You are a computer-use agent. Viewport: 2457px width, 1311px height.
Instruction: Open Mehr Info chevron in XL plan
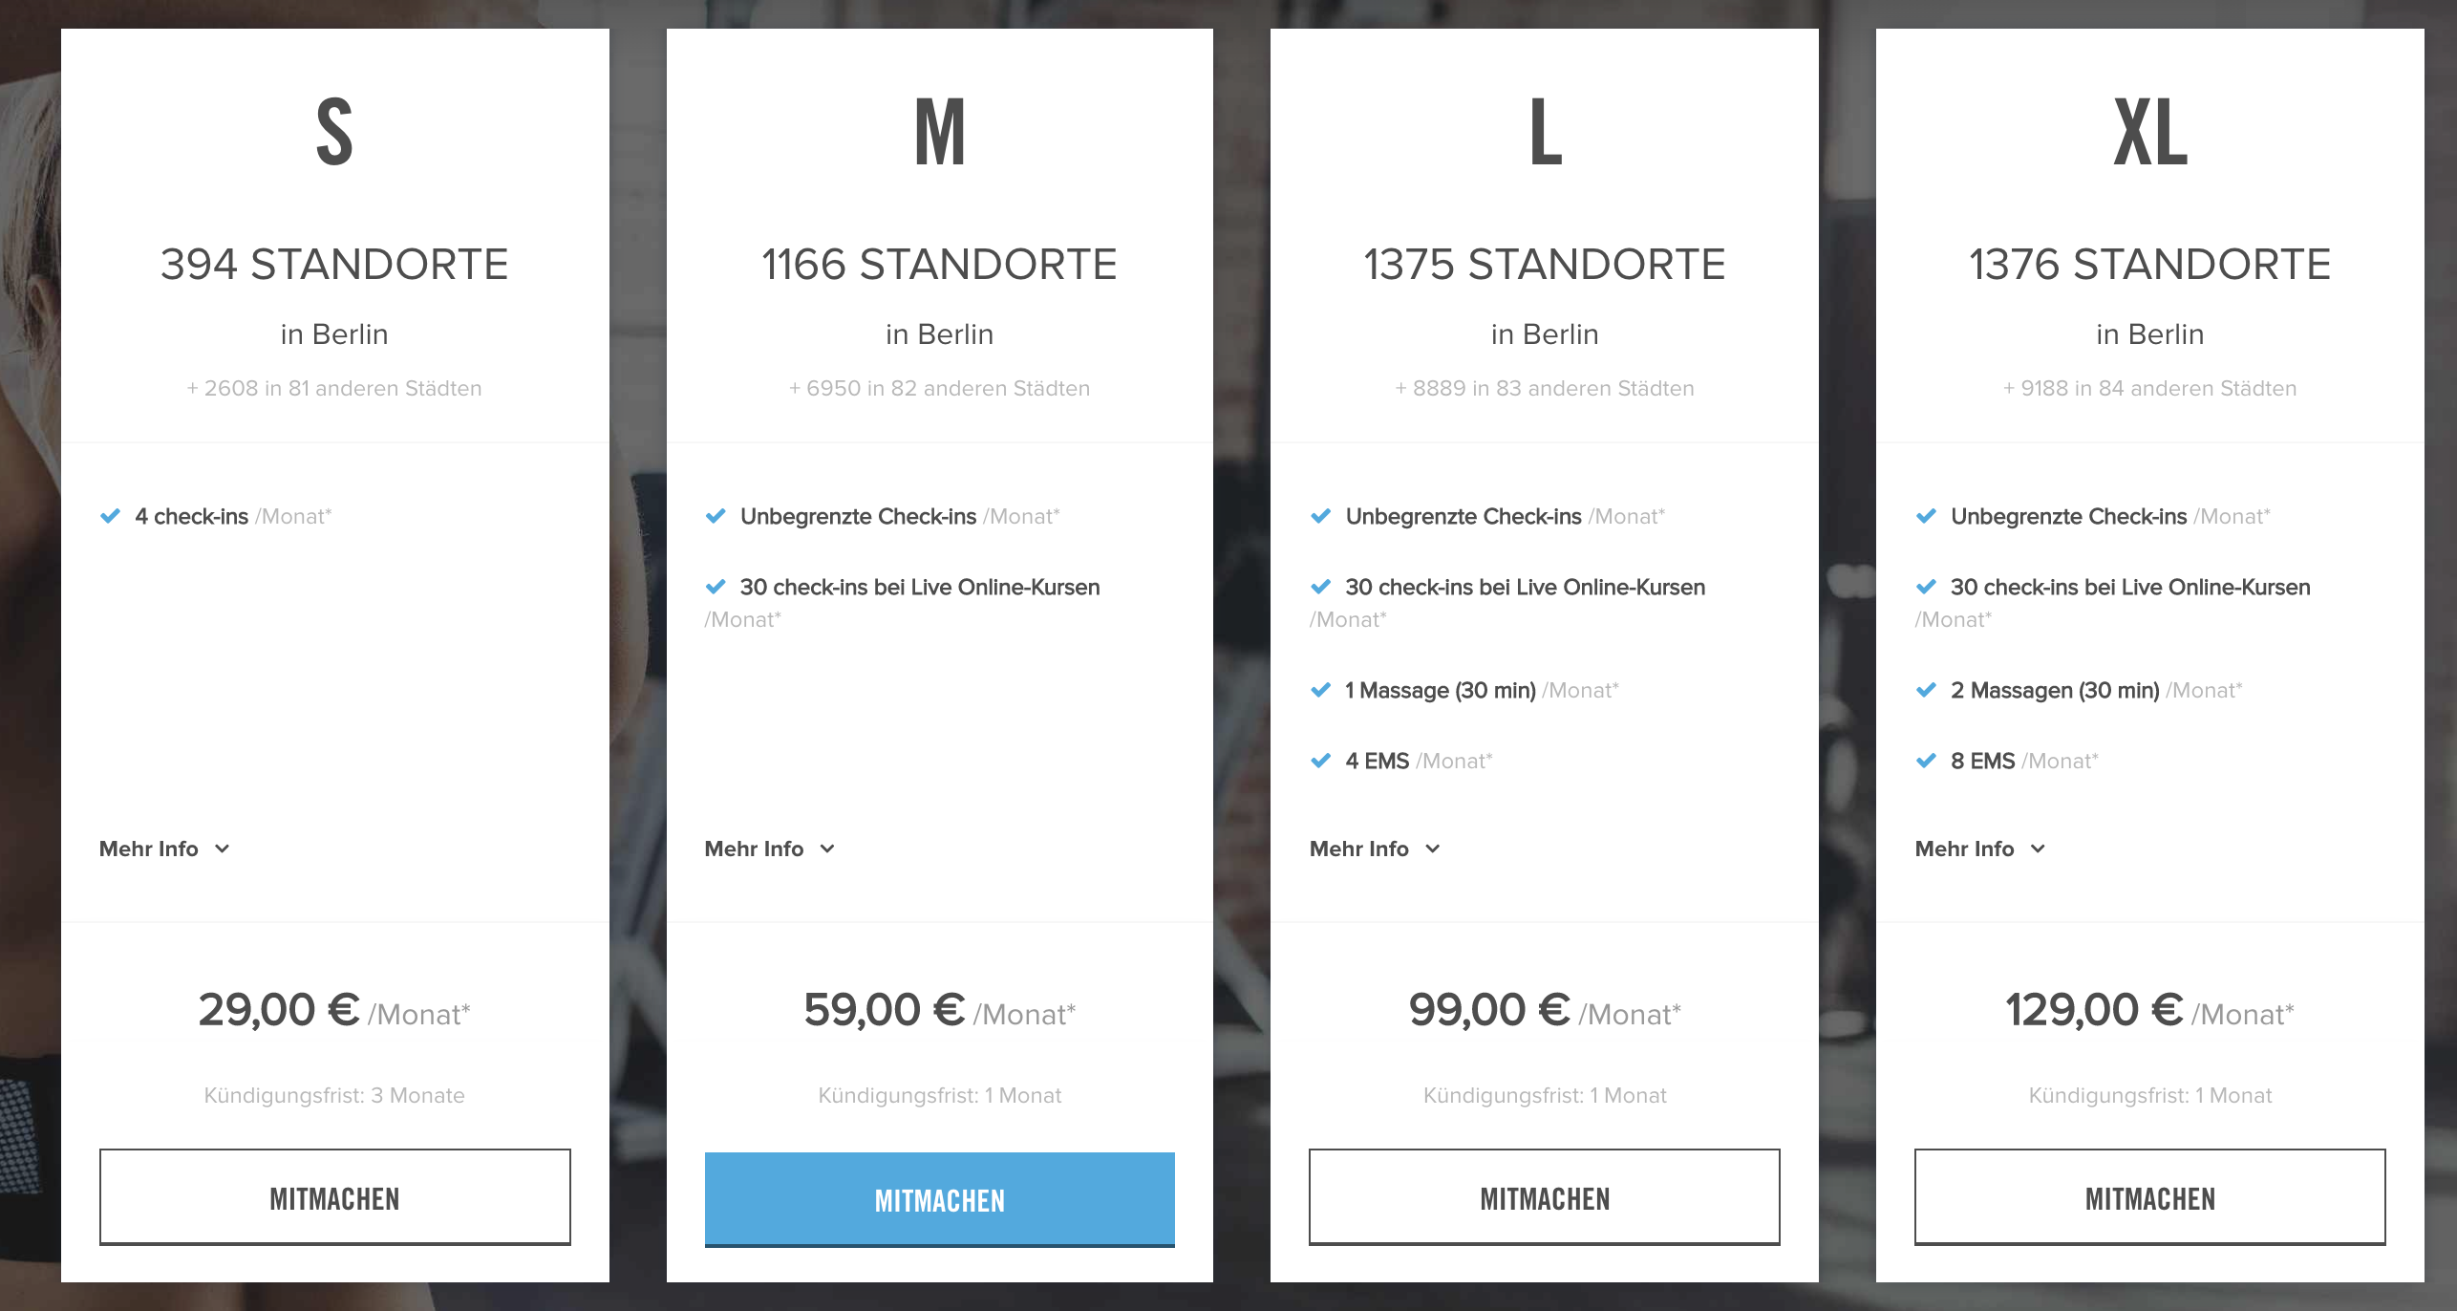2038,849
